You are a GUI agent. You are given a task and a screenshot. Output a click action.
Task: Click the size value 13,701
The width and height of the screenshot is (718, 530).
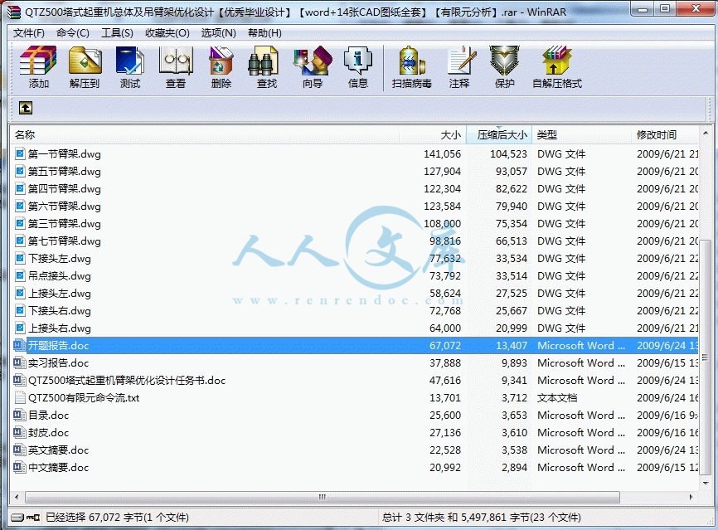click(445, 397)
